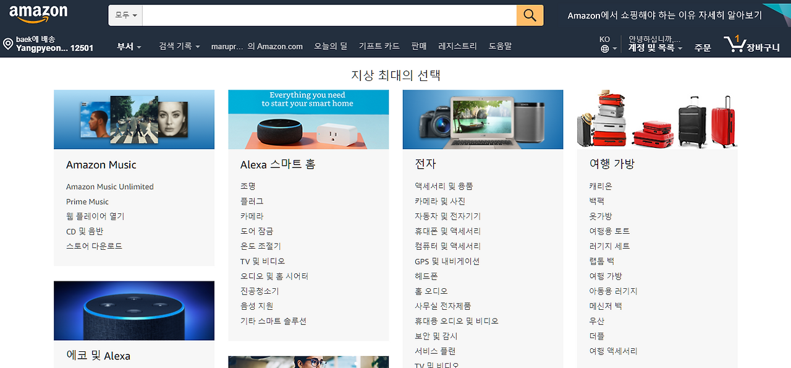The width and height of the screenshot is (791, 368).
Task: Select TV 및 비디오 under Alexa 스마트 홈
Action: click(263, 261)
